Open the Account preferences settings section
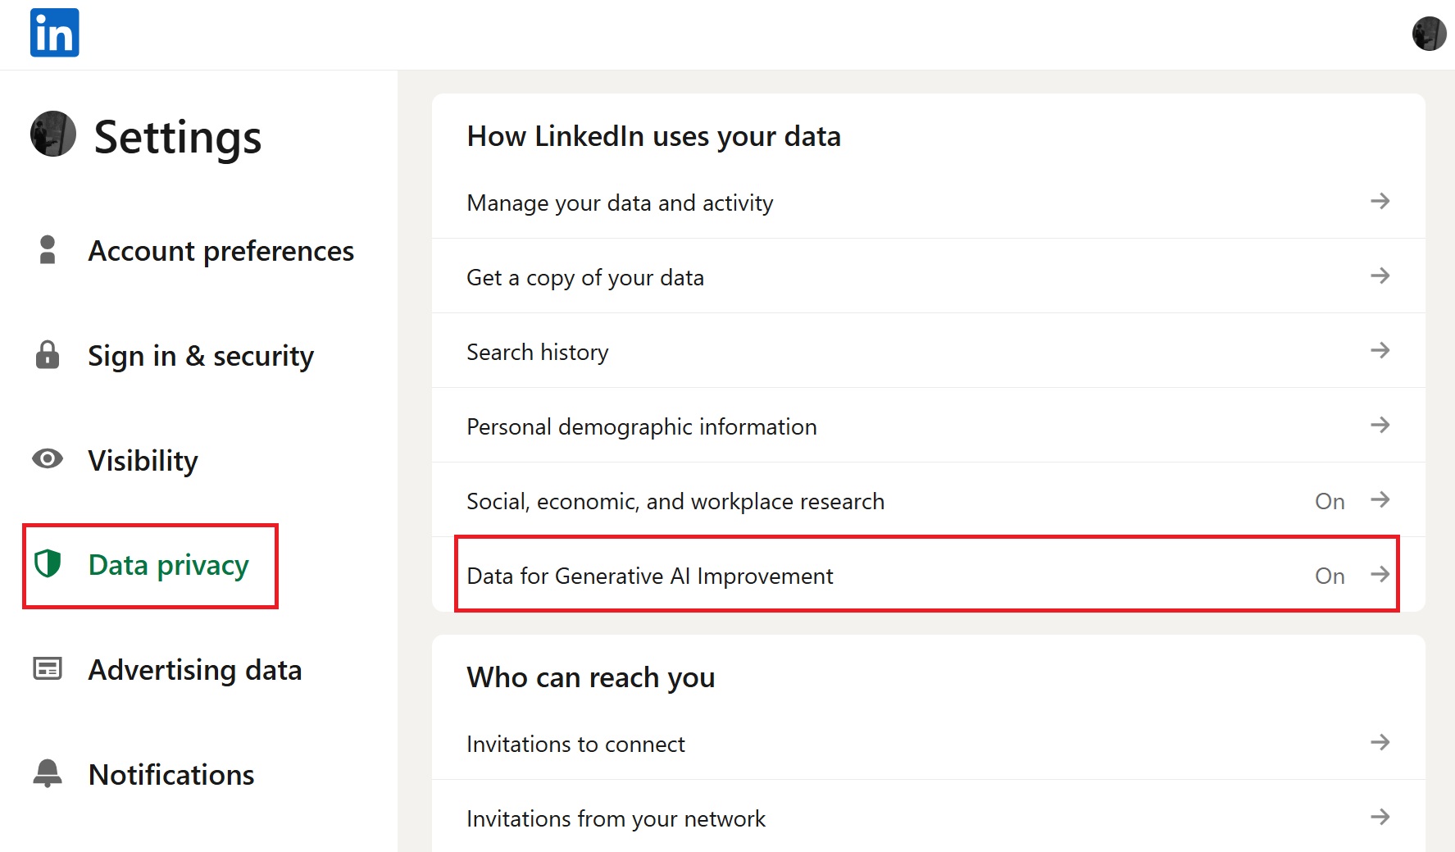1455x852 pixels. [221, 251]
